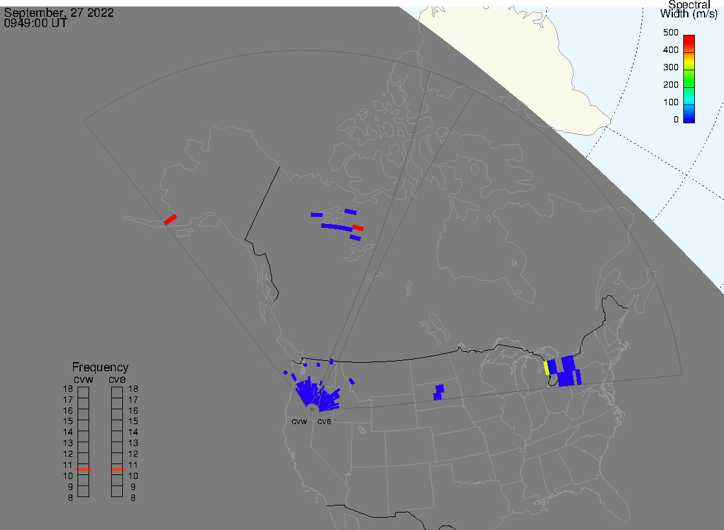Pick the green middle of the color bar
This screenshot has width=724, height=530.
click(x=689, y=79)
